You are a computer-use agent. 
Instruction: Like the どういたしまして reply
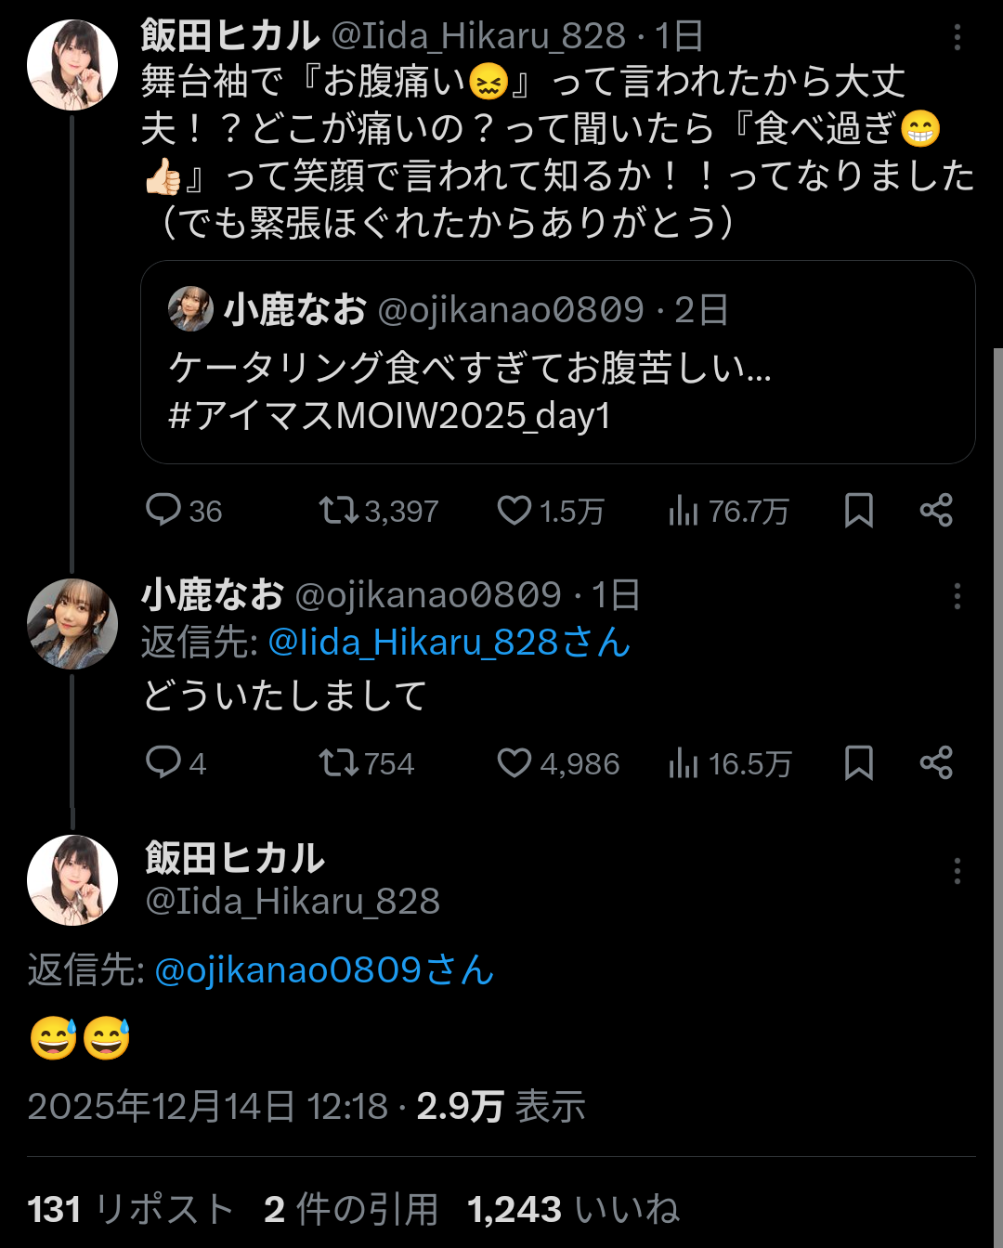click(x=515, y=762)
